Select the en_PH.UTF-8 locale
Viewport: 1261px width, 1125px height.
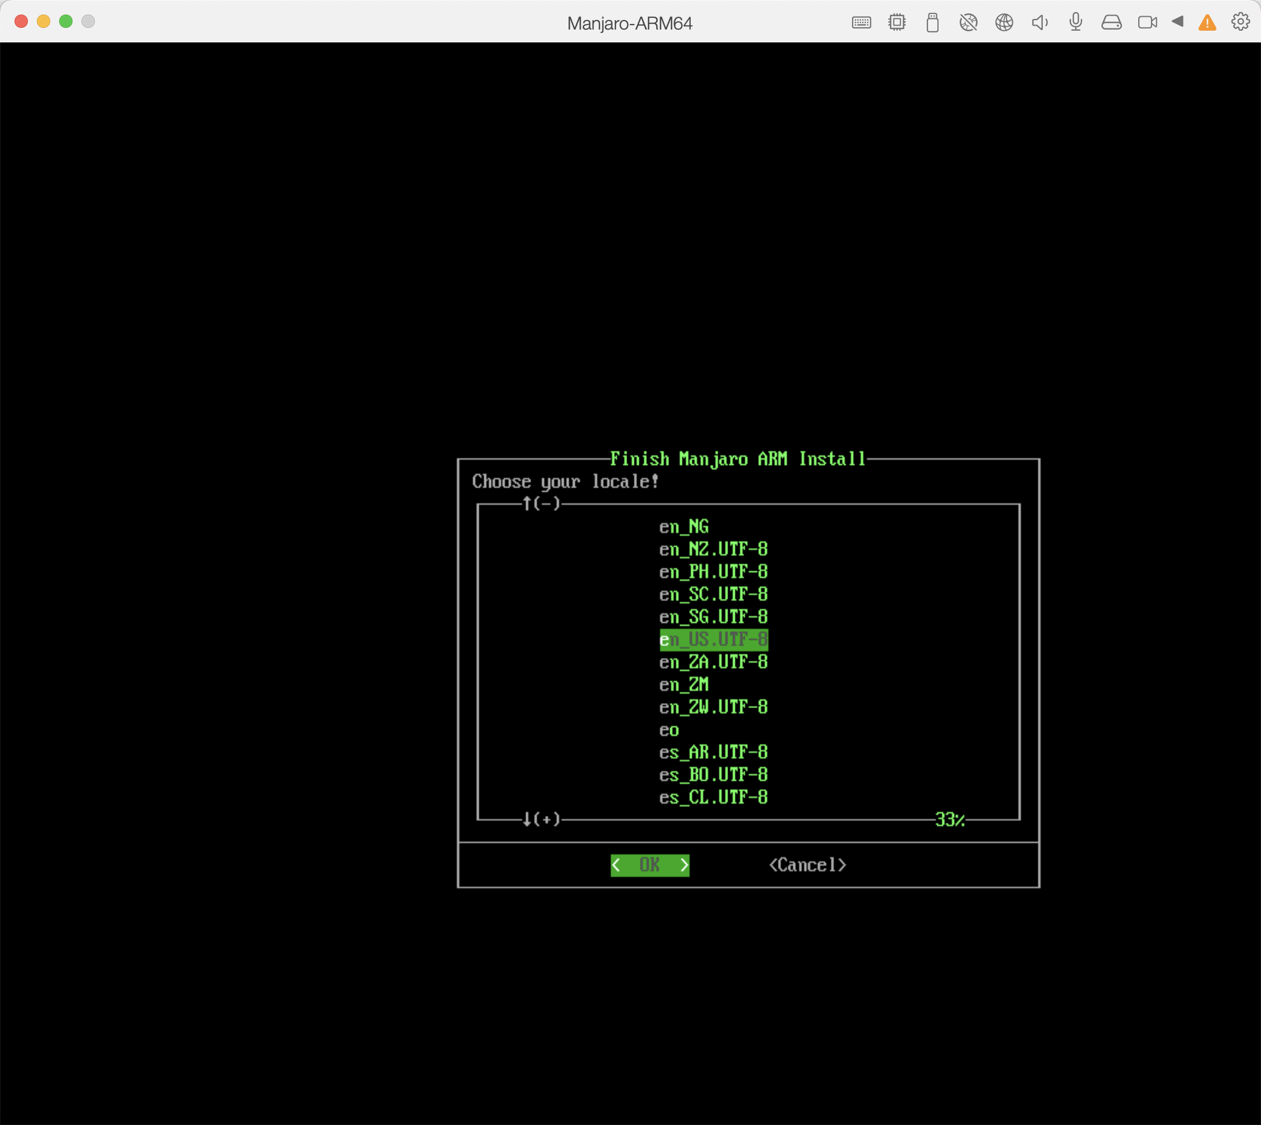click(x=713, y=572)
